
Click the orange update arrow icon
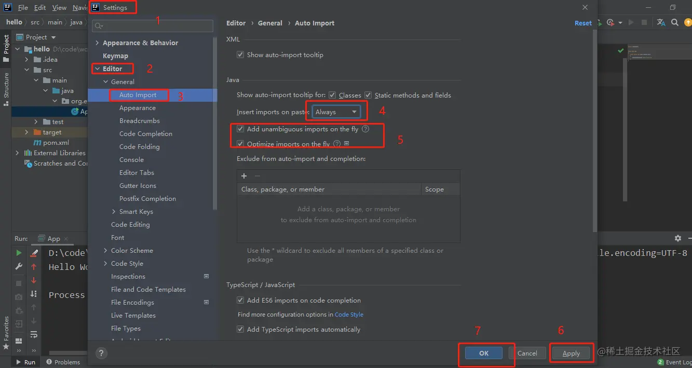[x=688, y=22]
